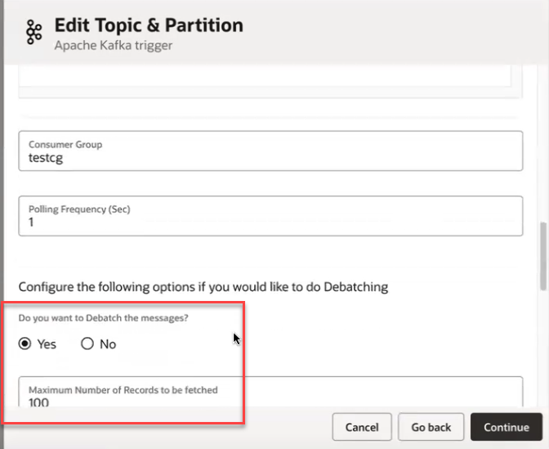Click the Polling Frequency (Sec) label
Image resolution: width=549 pixels, height=449 pixels.
(x=79, y=209)
